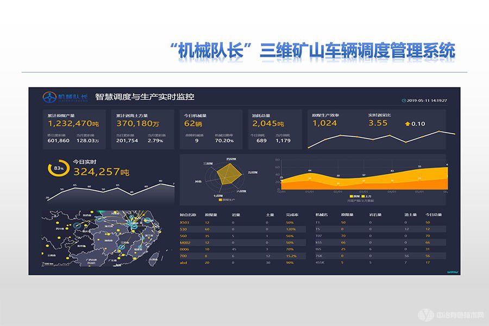Click the 15.2% completion rate
Viewport: 489px width, 326px height.
[x=291, y=256]
